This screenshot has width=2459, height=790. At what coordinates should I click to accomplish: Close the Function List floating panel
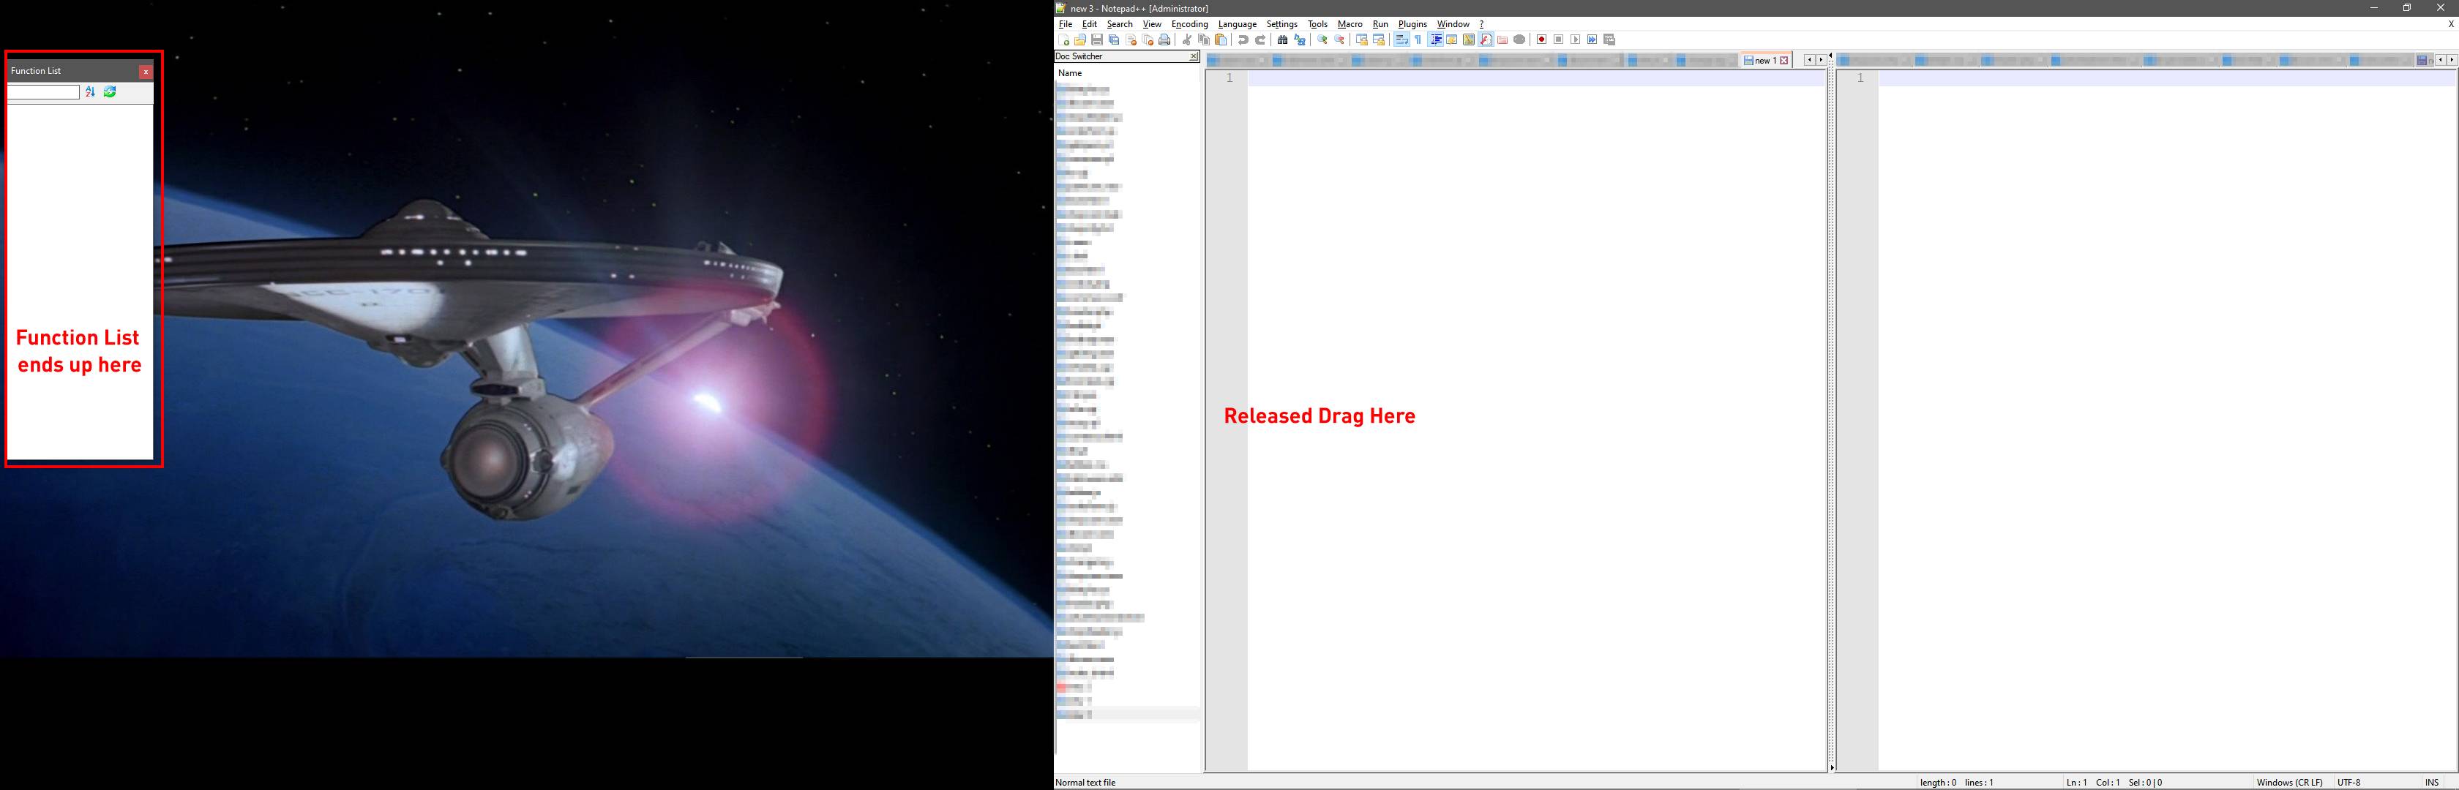[145, 72]
